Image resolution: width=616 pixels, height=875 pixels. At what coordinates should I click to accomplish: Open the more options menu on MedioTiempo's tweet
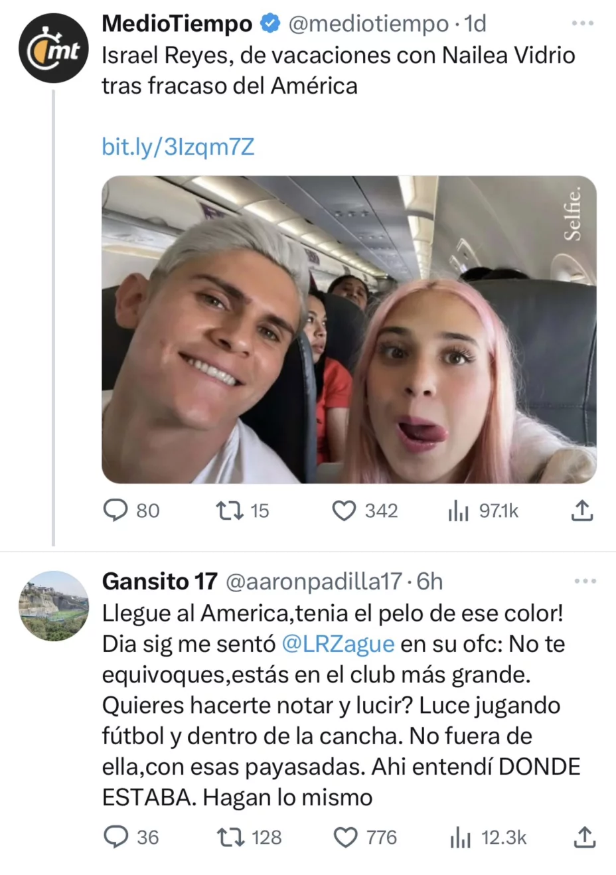tap(582, 22)
